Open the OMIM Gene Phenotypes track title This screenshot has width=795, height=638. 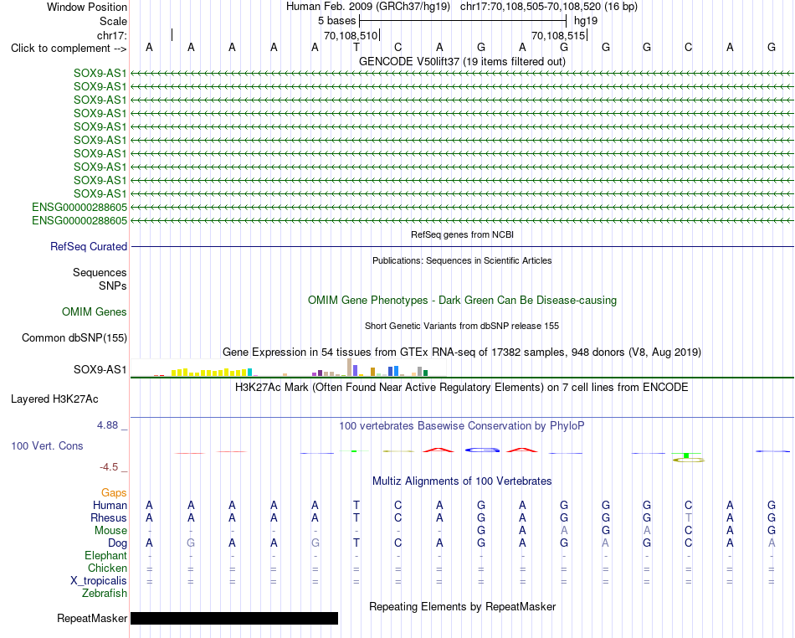tap(462, 301)
